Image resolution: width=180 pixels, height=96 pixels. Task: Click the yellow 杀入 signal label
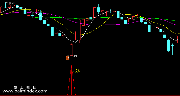tap(77, 71)
